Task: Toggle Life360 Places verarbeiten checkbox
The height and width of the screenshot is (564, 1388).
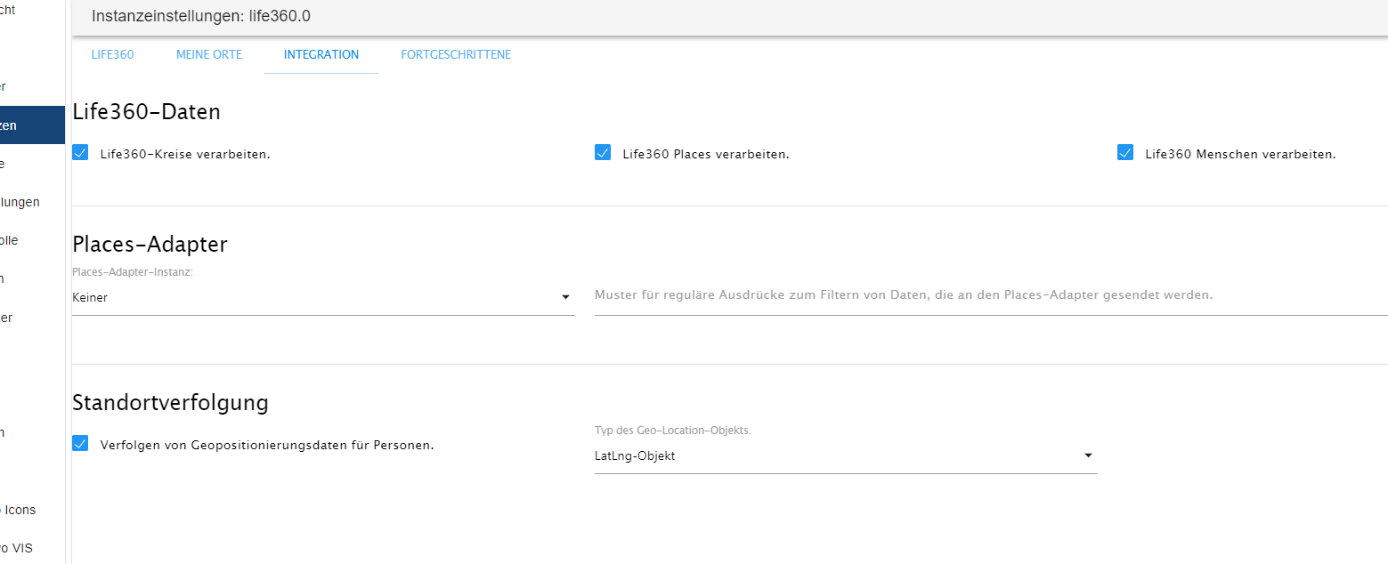Action: coord(603,153)
